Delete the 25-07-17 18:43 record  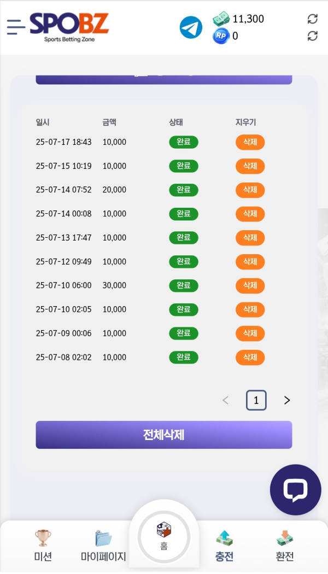click(250, 142)
